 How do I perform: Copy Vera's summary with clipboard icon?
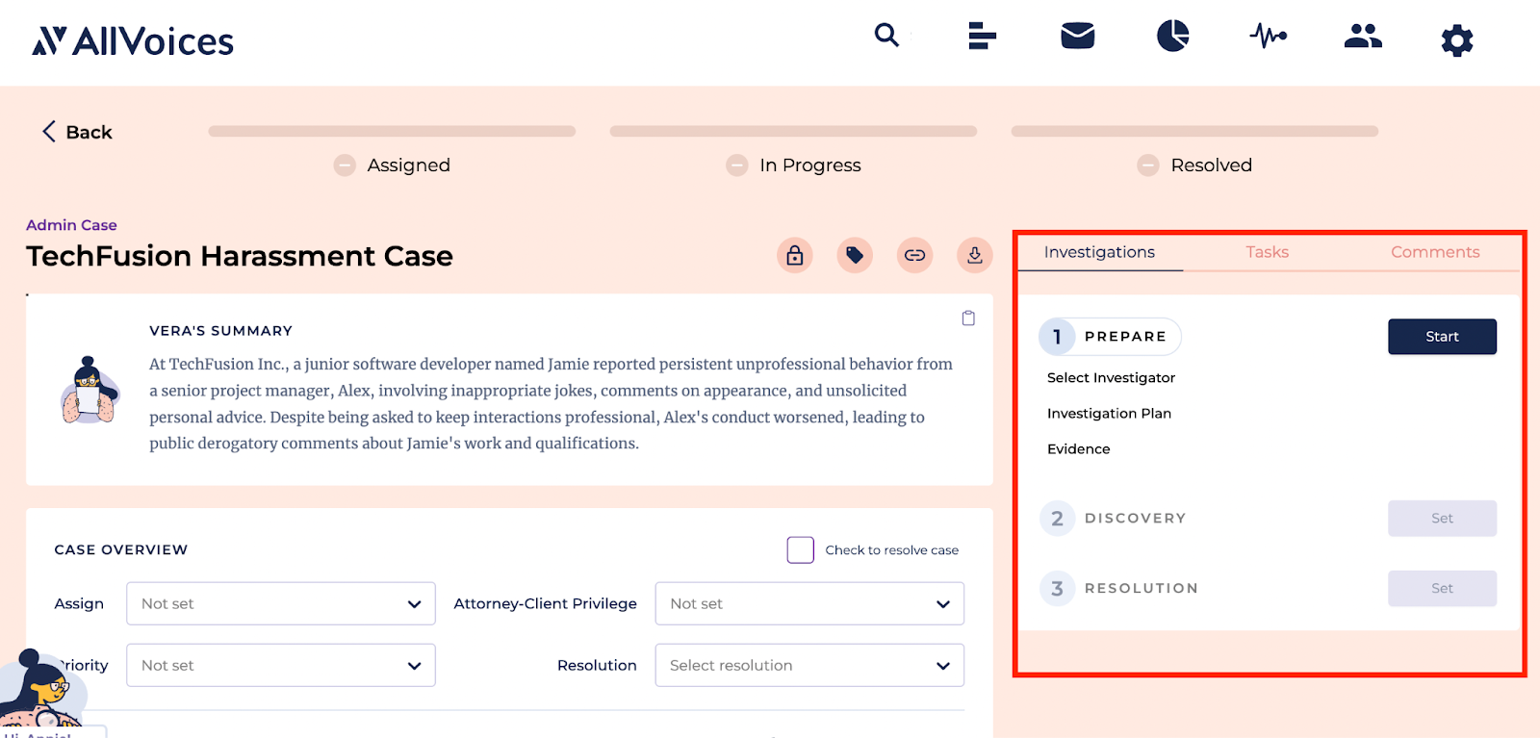[x=968, y=318]
